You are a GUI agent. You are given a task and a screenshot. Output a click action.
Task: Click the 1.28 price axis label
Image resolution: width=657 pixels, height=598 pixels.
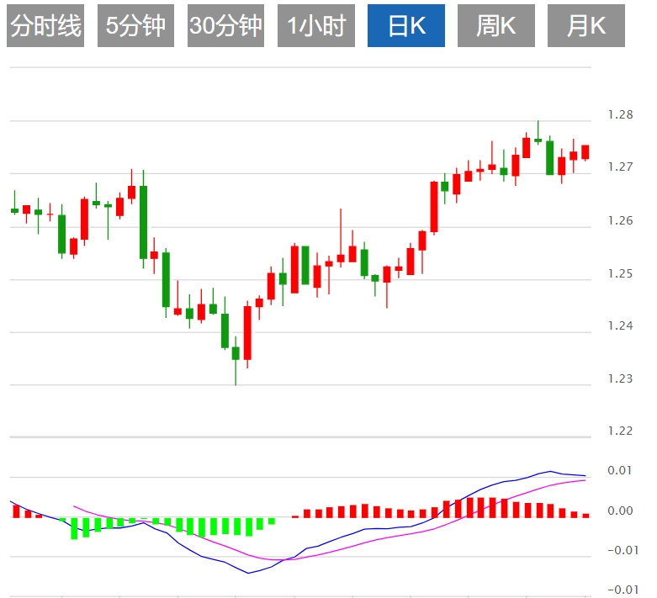pyautogui.click(x=619, y=115)
